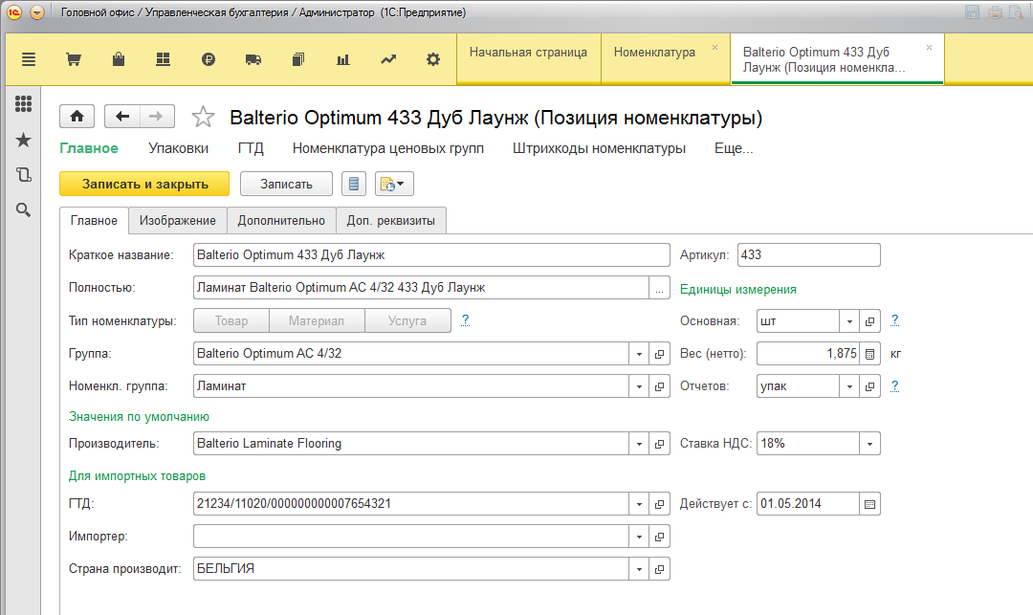Go to the Штрихкоды номенклатуры link
Screen dimensions: 1033x615
[x=599, y=149]
